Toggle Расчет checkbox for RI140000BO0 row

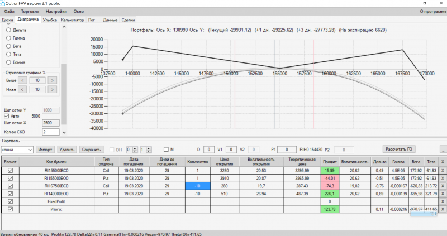pos(10,194)
